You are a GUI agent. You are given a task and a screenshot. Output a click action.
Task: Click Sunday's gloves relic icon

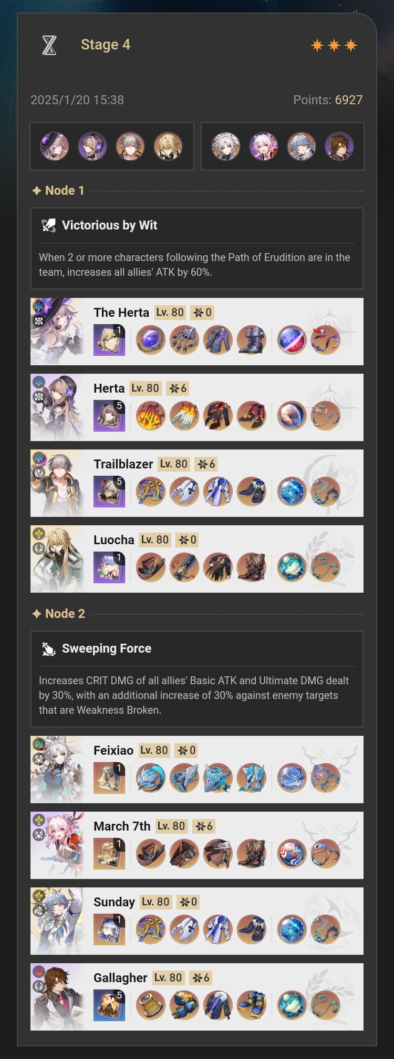tap(184, 930)
